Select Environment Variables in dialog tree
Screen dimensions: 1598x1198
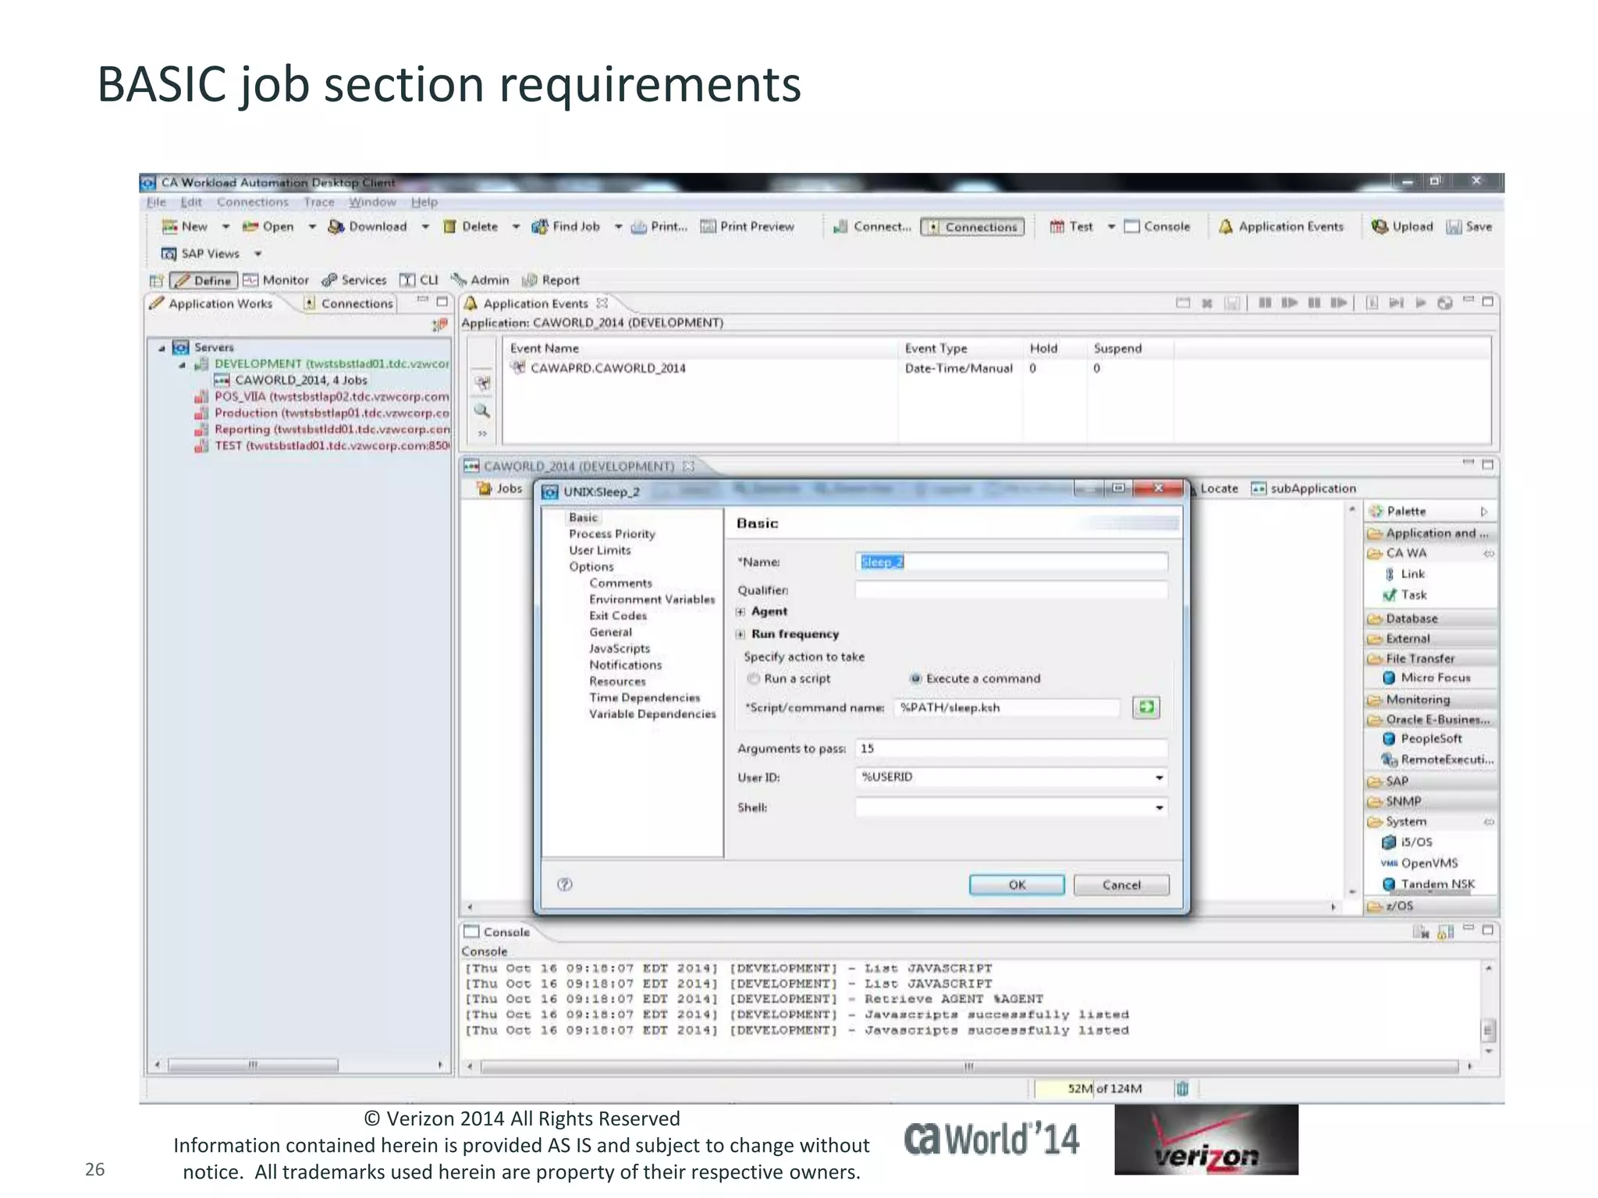652,599
